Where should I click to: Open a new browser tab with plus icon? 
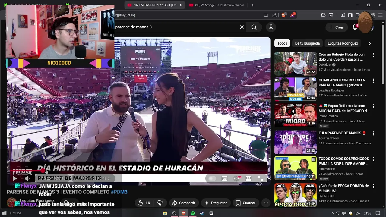(252, 5)
